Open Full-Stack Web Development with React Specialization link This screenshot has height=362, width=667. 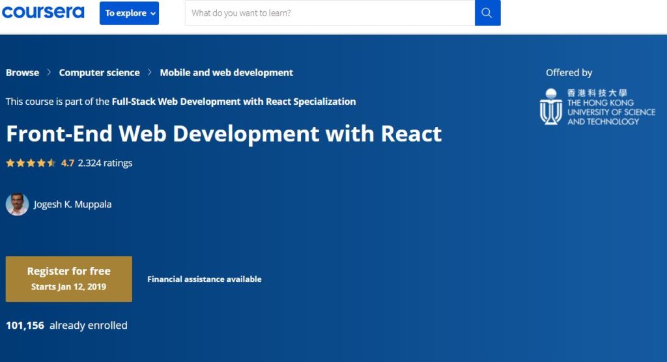click(234, 102)
